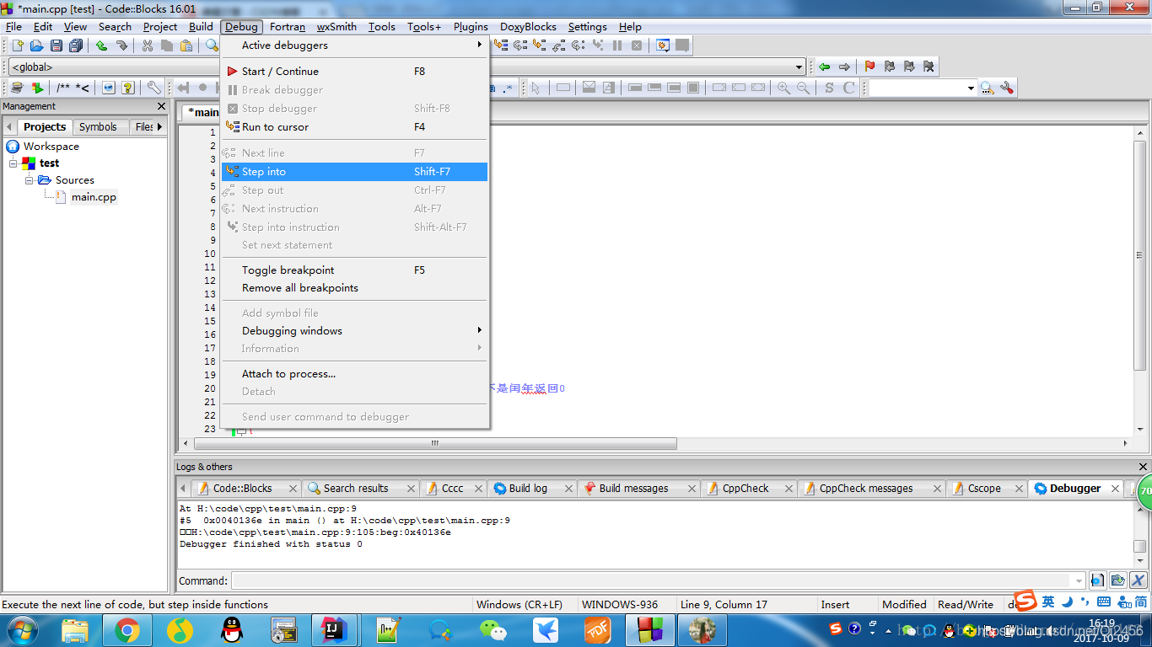Select main.cpp in the project tree
The image size is (1152, 647).
(x=94, y=197)
